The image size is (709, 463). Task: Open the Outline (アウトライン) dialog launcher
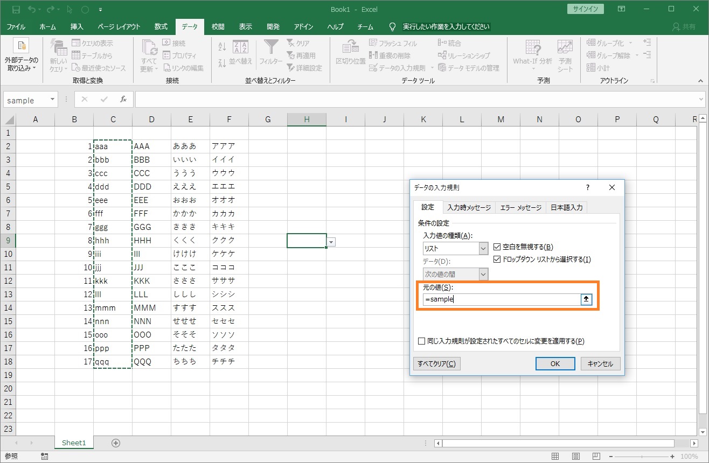653,81
